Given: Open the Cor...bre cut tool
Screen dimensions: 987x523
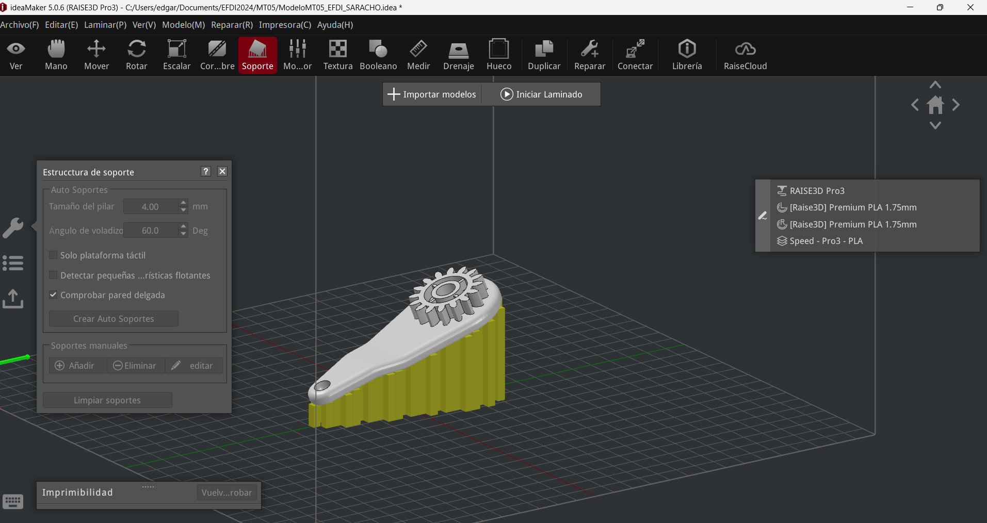Looking at the screenshot, I should pyautogui.click(x=217, y=55).
